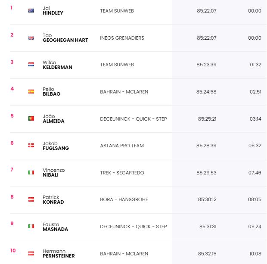The image size is (267, 264).
Task: Click rank number 10 in the standings
Action: click(13, 251)
